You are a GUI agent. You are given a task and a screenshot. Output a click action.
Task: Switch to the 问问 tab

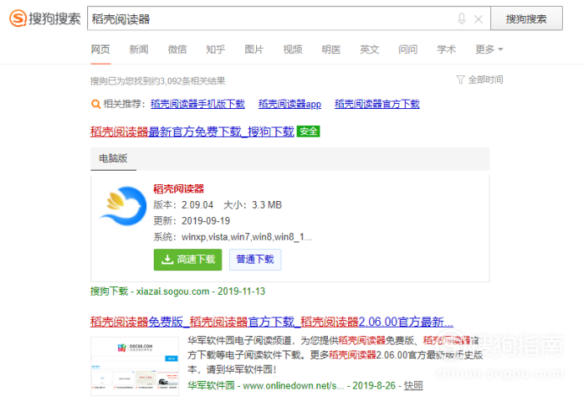[408, 49]
